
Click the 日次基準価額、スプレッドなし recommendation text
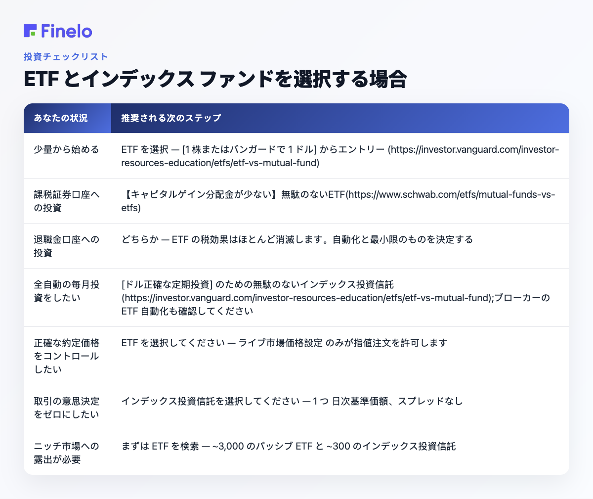(398, 401)
